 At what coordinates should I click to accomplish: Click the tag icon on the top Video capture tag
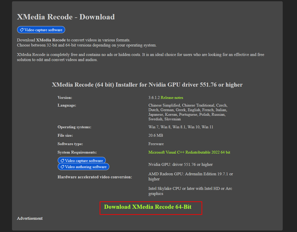point(22,30)
